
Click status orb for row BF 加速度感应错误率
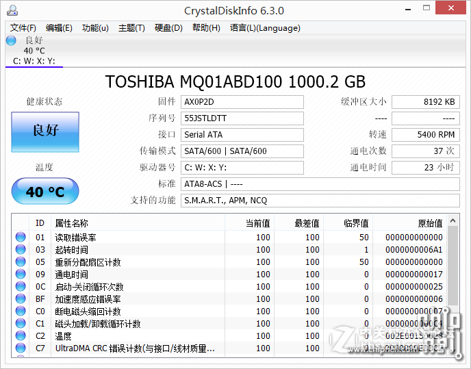21,298
